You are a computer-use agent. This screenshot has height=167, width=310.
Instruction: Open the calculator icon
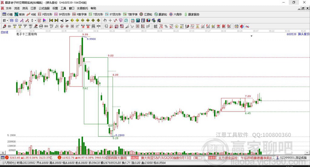[138, 20]
